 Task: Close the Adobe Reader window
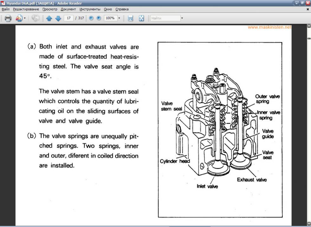point(308,3)
